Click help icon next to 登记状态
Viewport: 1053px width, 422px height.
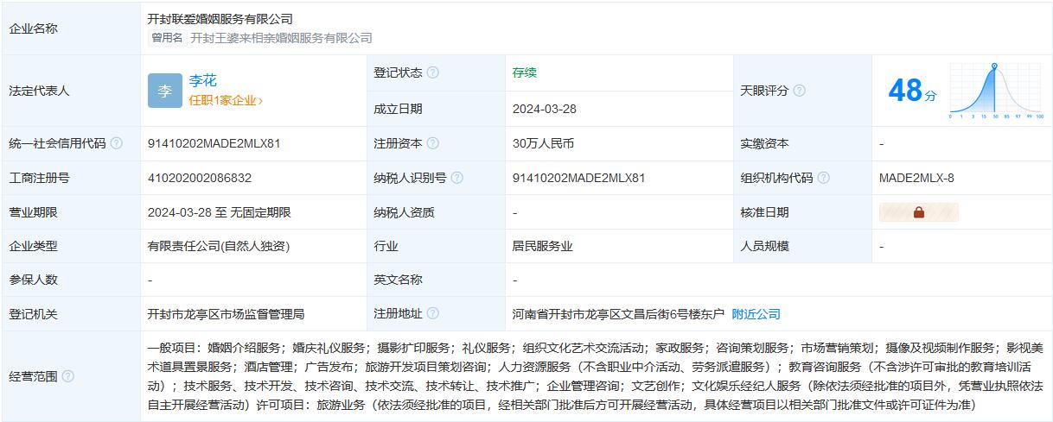[433, 73]
